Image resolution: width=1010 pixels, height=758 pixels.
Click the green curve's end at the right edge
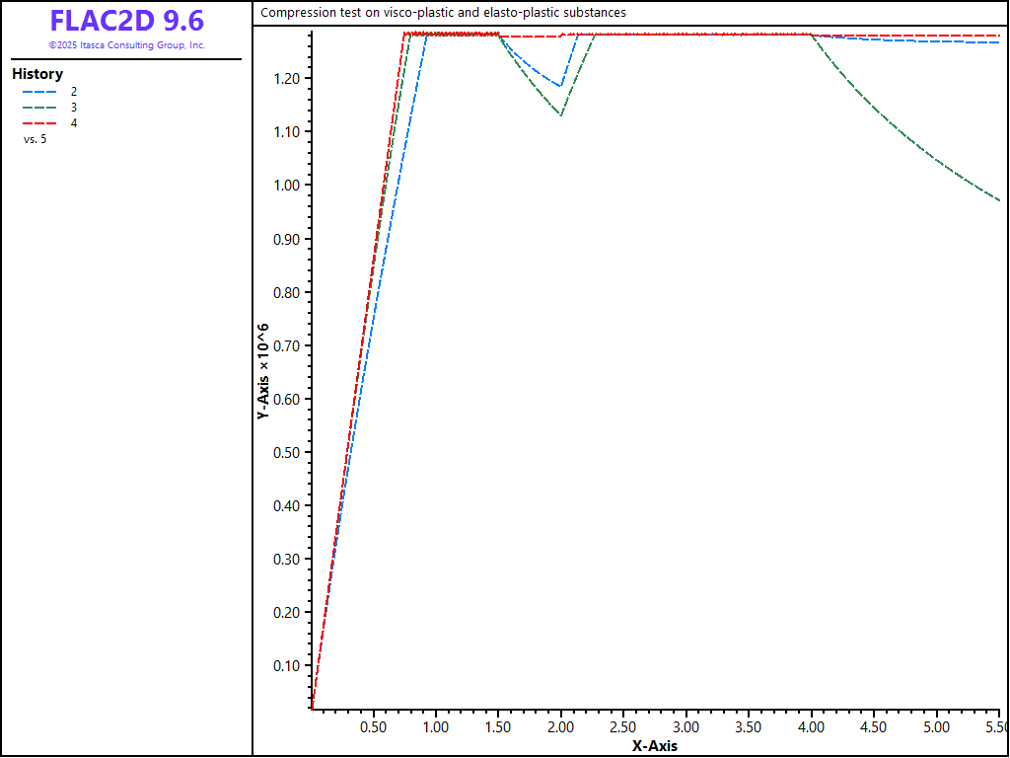(998, 199)
